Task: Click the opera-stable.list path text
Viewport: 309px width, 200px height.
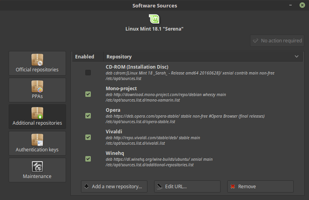Action: [x=140, y=122]
